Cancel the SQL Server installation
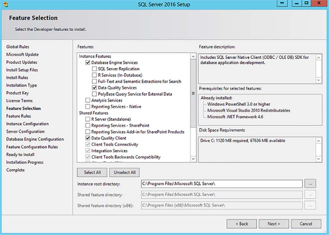The width and height of the screenshot is (329, 235). click(305, 224)
